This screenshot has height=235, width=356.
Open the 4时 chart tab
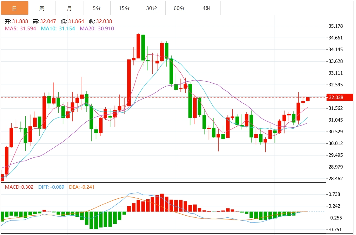coord(207,8)
